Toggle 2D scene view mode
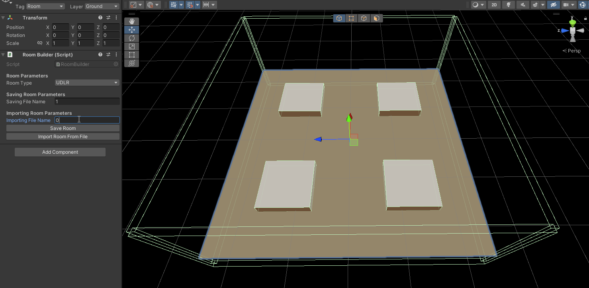 coord(494,5)
